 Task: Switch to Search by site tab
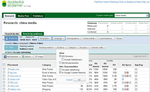pos(12,34)
